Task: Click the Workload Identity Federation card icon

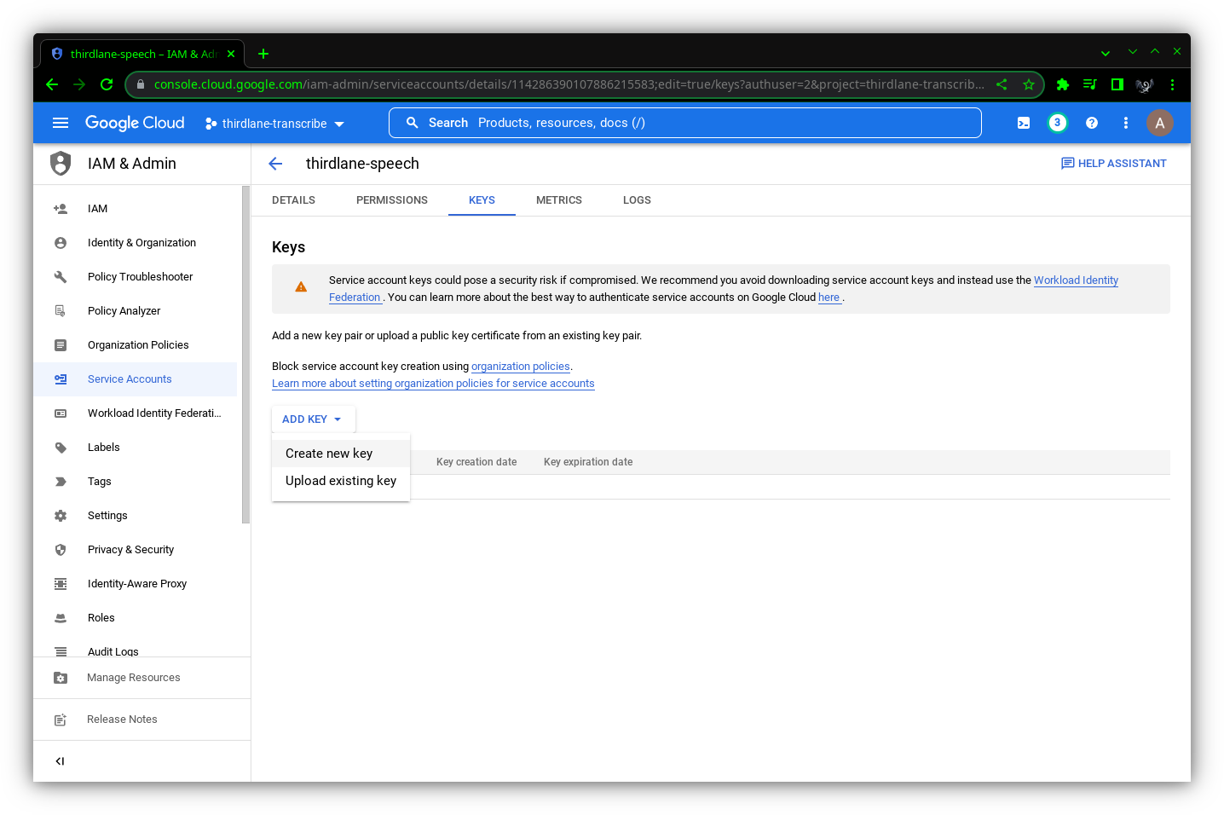Action: tap(61, 413)
